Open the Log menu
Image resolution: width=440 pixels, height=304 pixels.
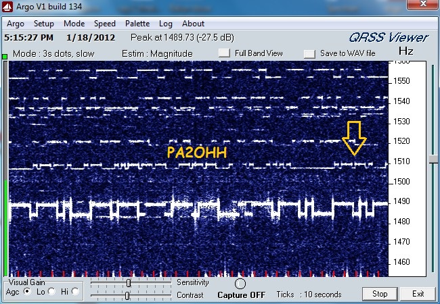pos(165,24)
